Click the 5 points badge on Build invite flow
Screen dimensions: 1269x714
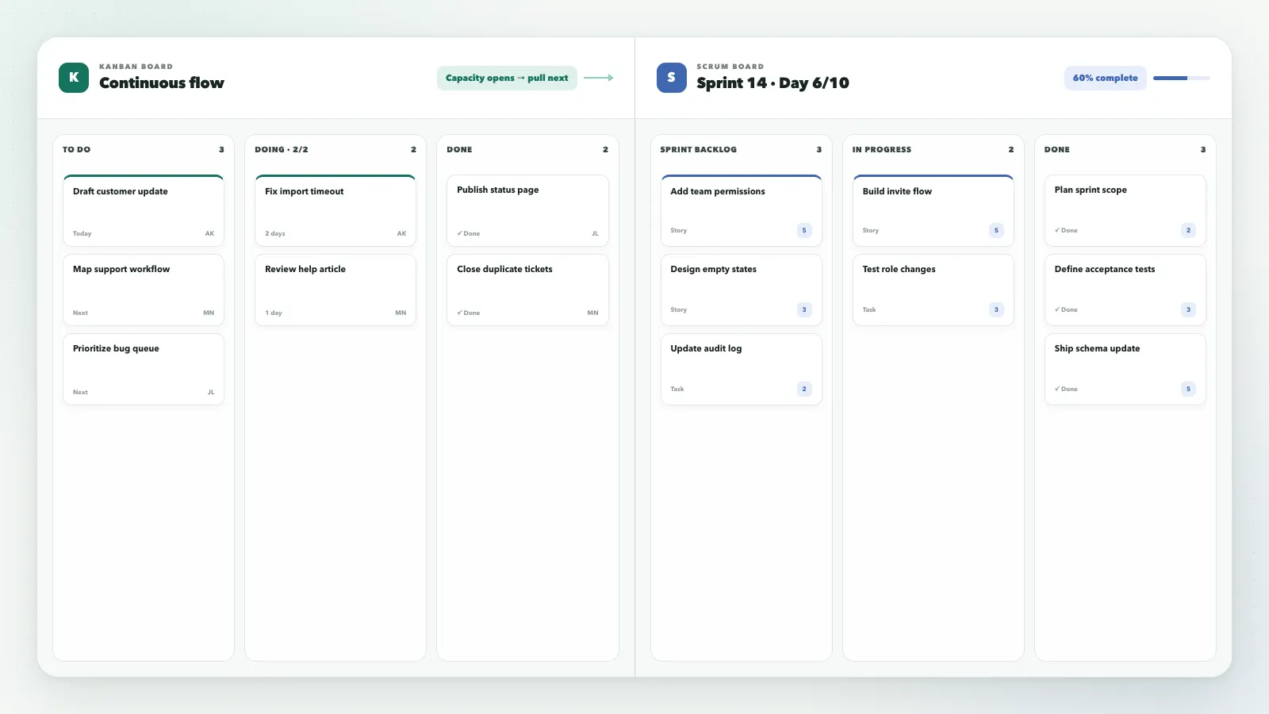click(996, 230)
